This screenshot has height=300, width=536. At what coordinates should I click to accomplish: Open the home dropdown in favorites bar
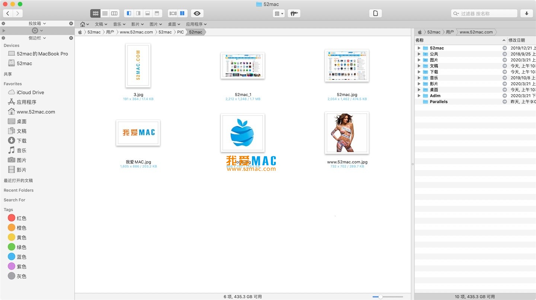coord(85,24)
